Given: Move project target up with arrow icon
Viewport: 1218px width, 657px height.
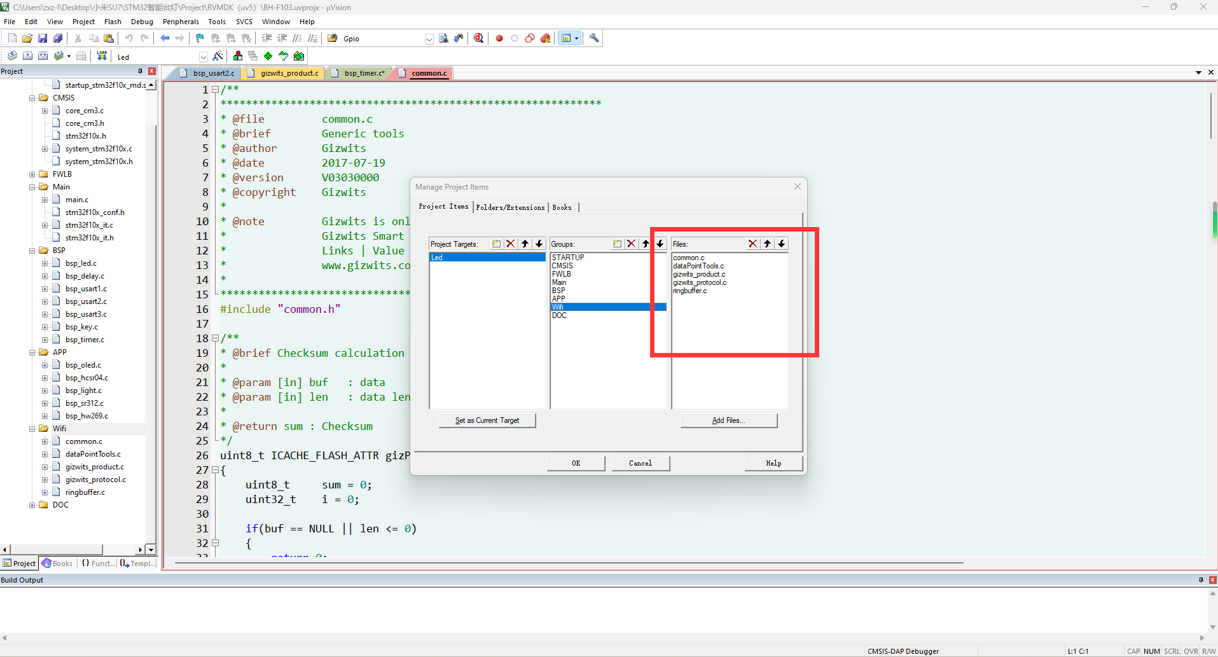Looking at the screenshot, I should click(x=525, y=244).
